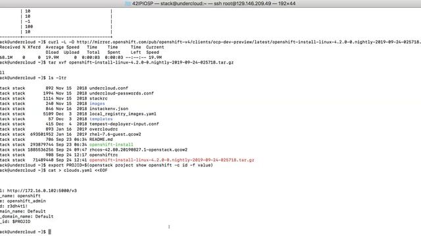The width and height of the screenshot is (421, 236).
Task: Click the '-1' value in the table output
Action: coord(28,22)
